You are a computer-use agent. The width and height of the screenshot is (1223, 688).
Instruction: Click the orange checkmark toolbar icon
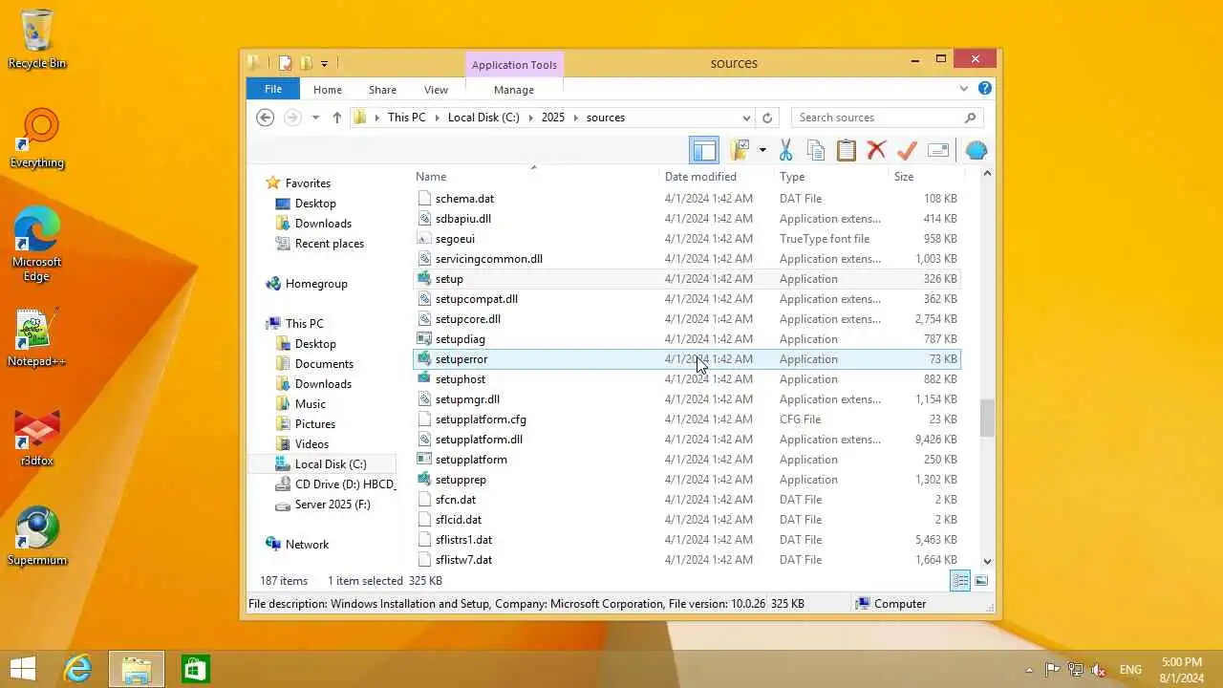coord(907,150)
